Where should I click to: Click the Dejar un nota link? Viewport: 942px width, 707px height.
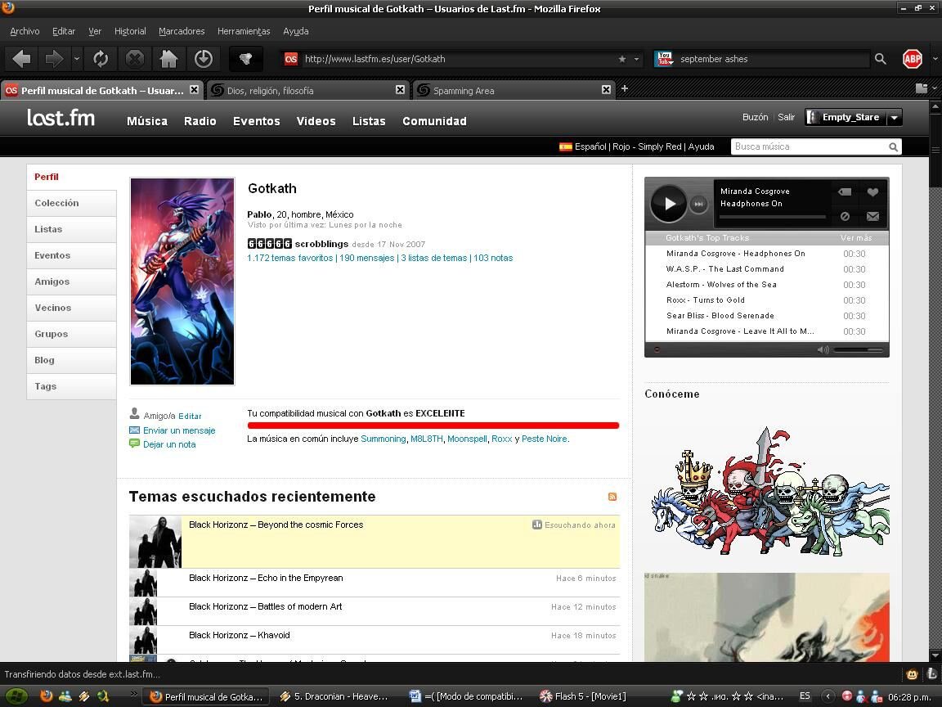tap(169, 444)
